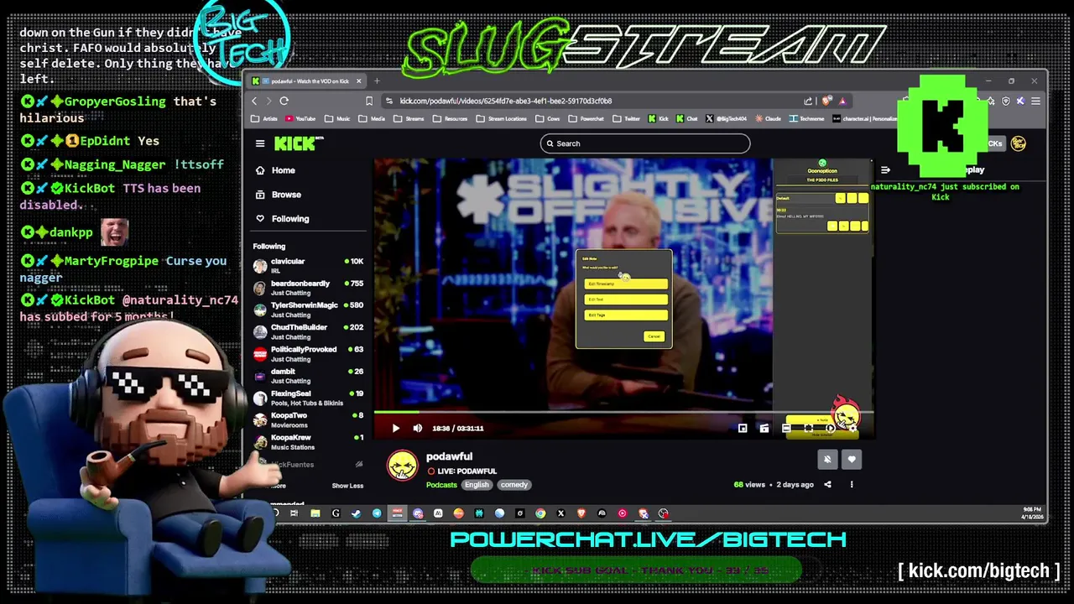Open the Claude bookmark
1074x604 pixels.
[x=768, y=119]
